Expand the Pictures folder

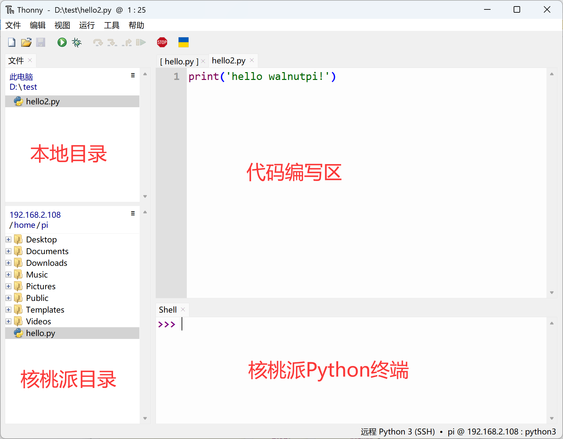point(8,286)
